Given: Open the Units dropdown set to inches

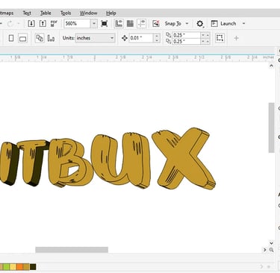Looking at the screenshot, I should [95, 38].
